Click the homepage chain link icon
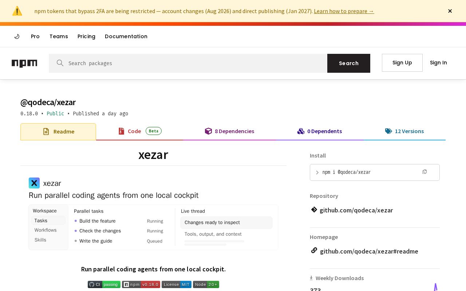Viewport: 466px width, 291px height. click(314, 251)
